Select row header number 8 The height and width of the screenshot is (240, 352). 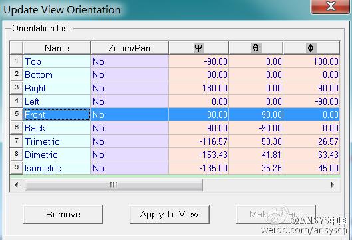17,154
